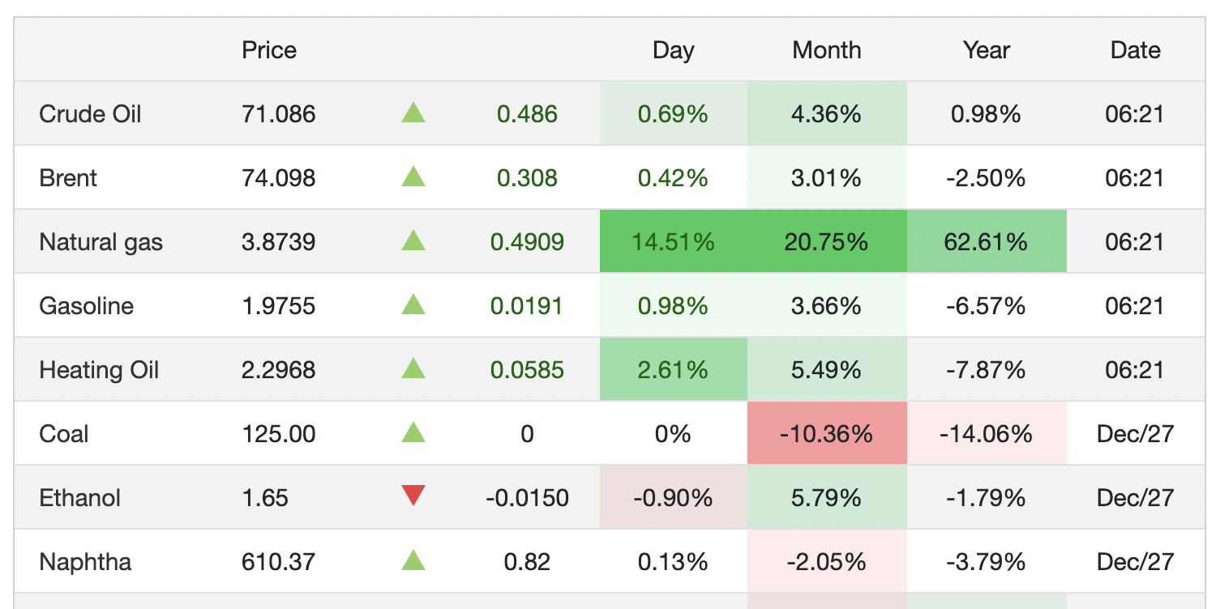This screenshot has height=609, width=1216.
Task: Click the 0.98% day cell for Gasoline
Action: click(x=673, y=305)
